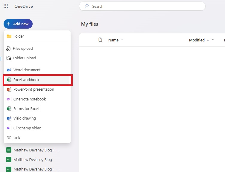Click the search magnifier icon
Image resolution: width=225 pixels, height=172 pixels.
tap(86, 6)
